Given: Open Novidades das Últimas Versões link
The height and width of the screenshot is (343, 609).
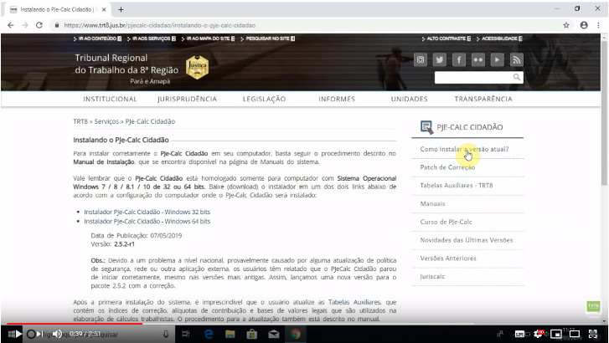Looking at the screenshot, I should pyautogui.click(x=467, y=240).
